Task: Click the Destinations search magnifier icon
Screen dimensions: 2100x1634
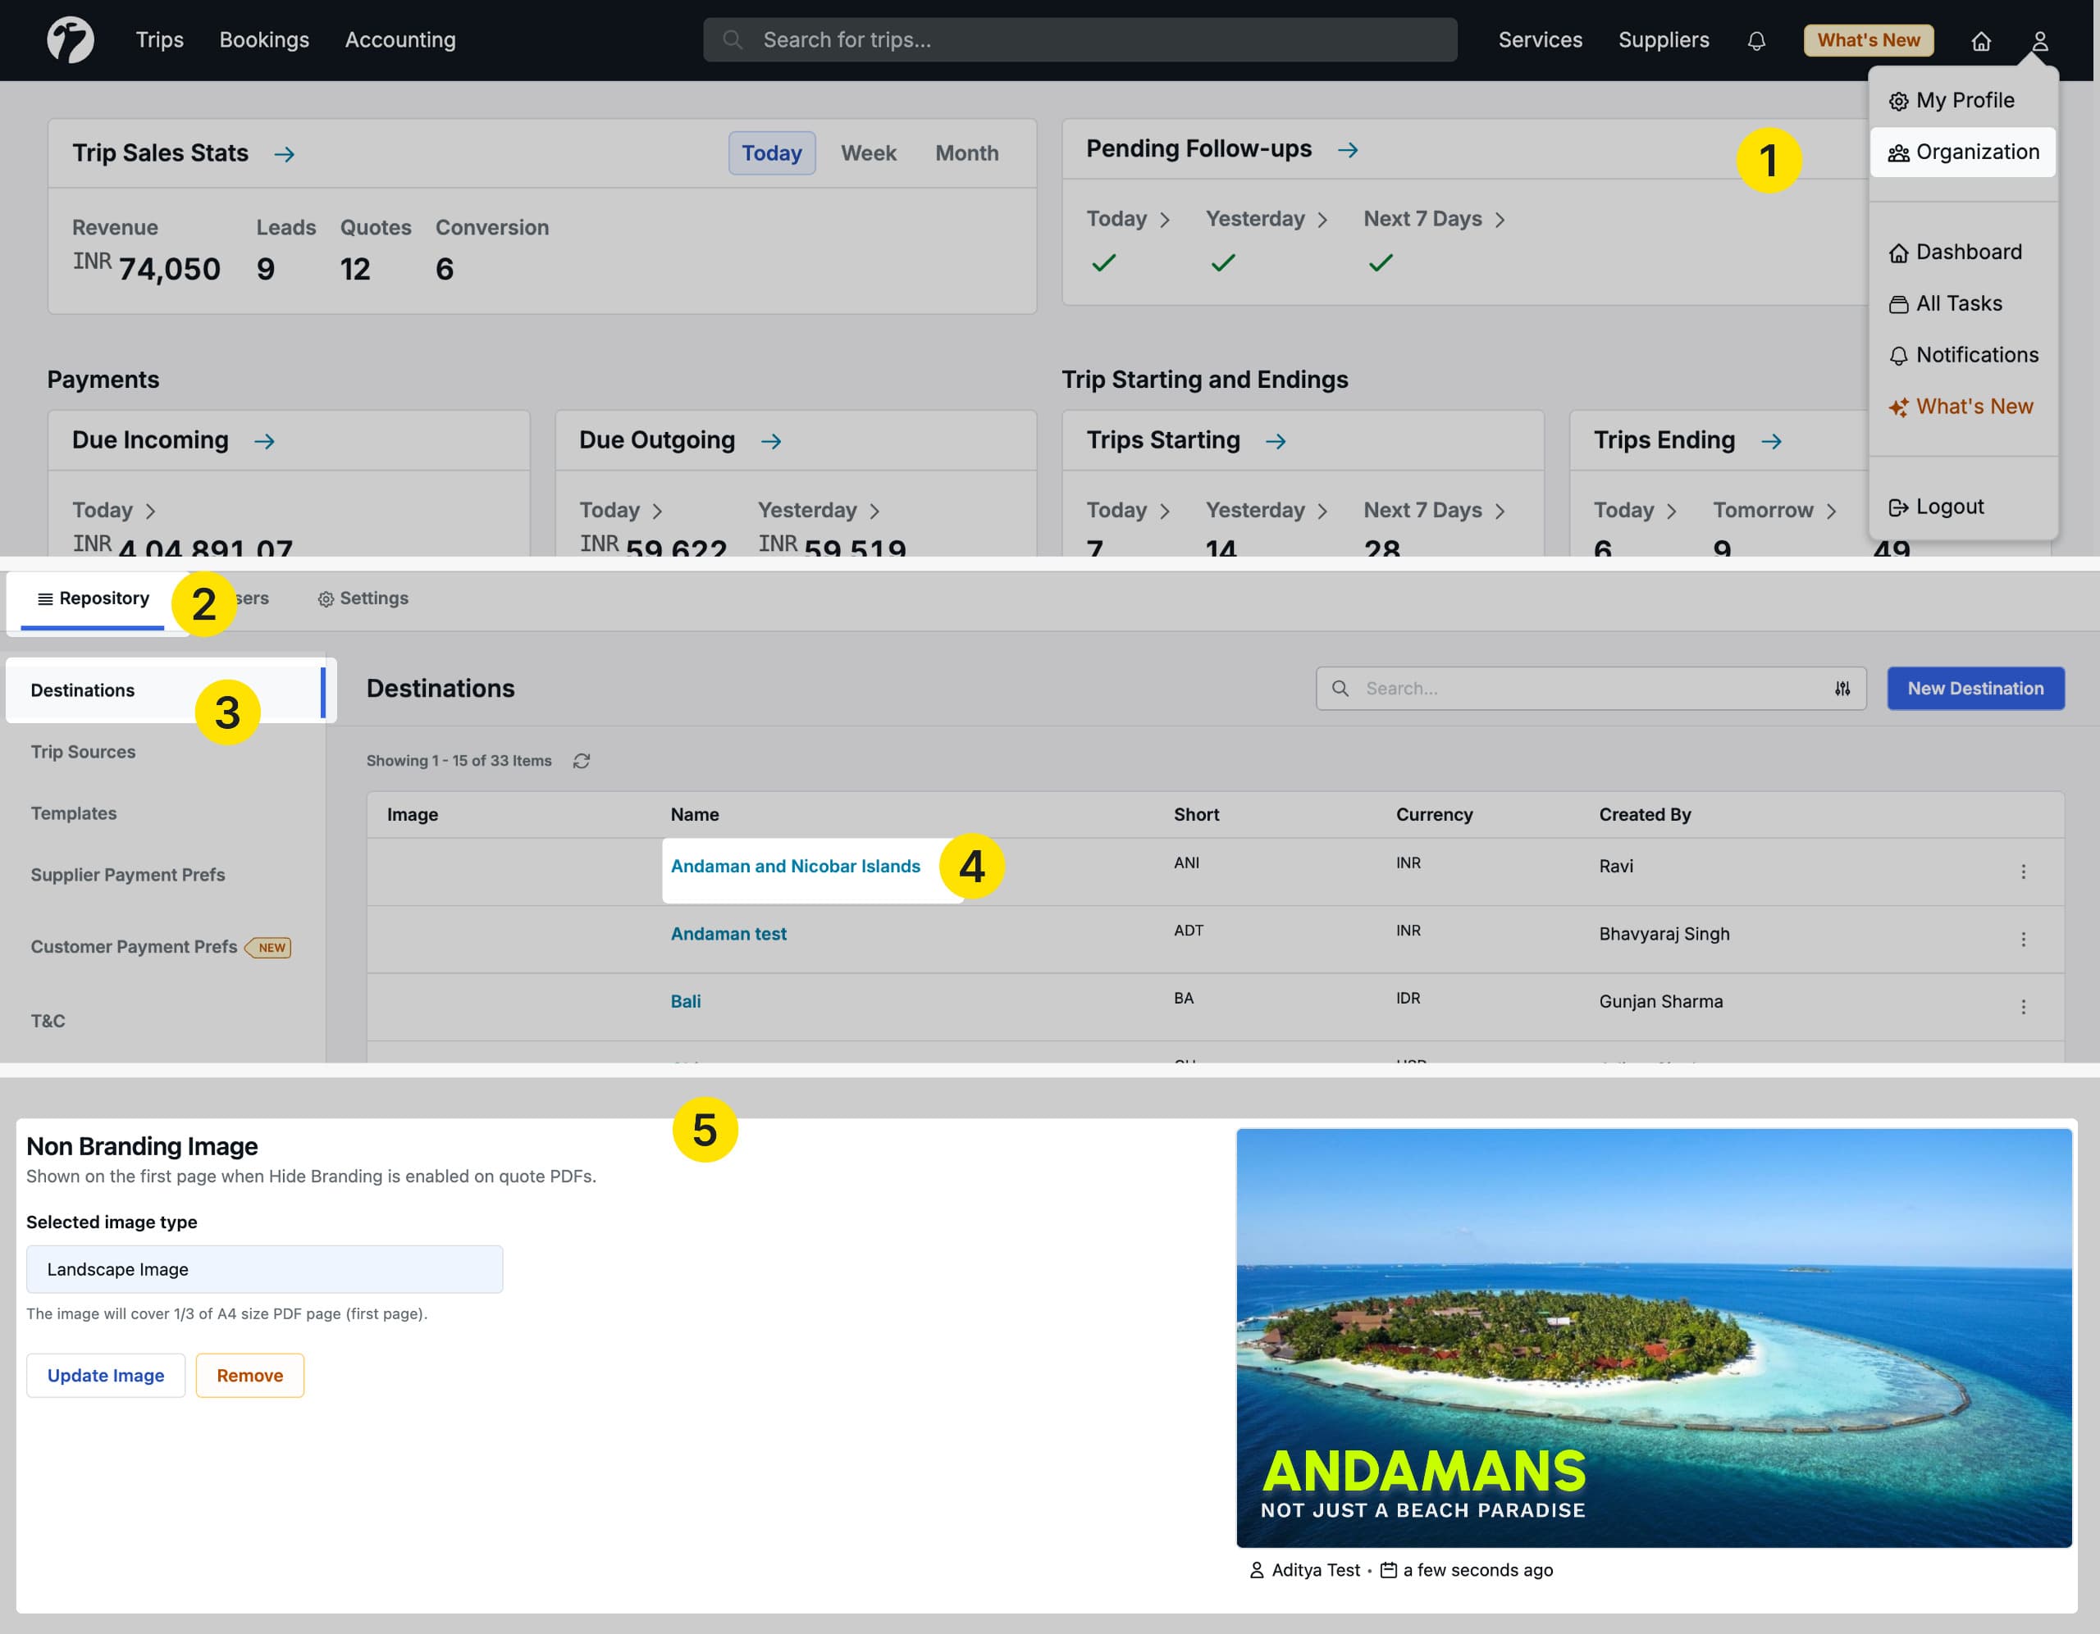Action: [1340, 688]
